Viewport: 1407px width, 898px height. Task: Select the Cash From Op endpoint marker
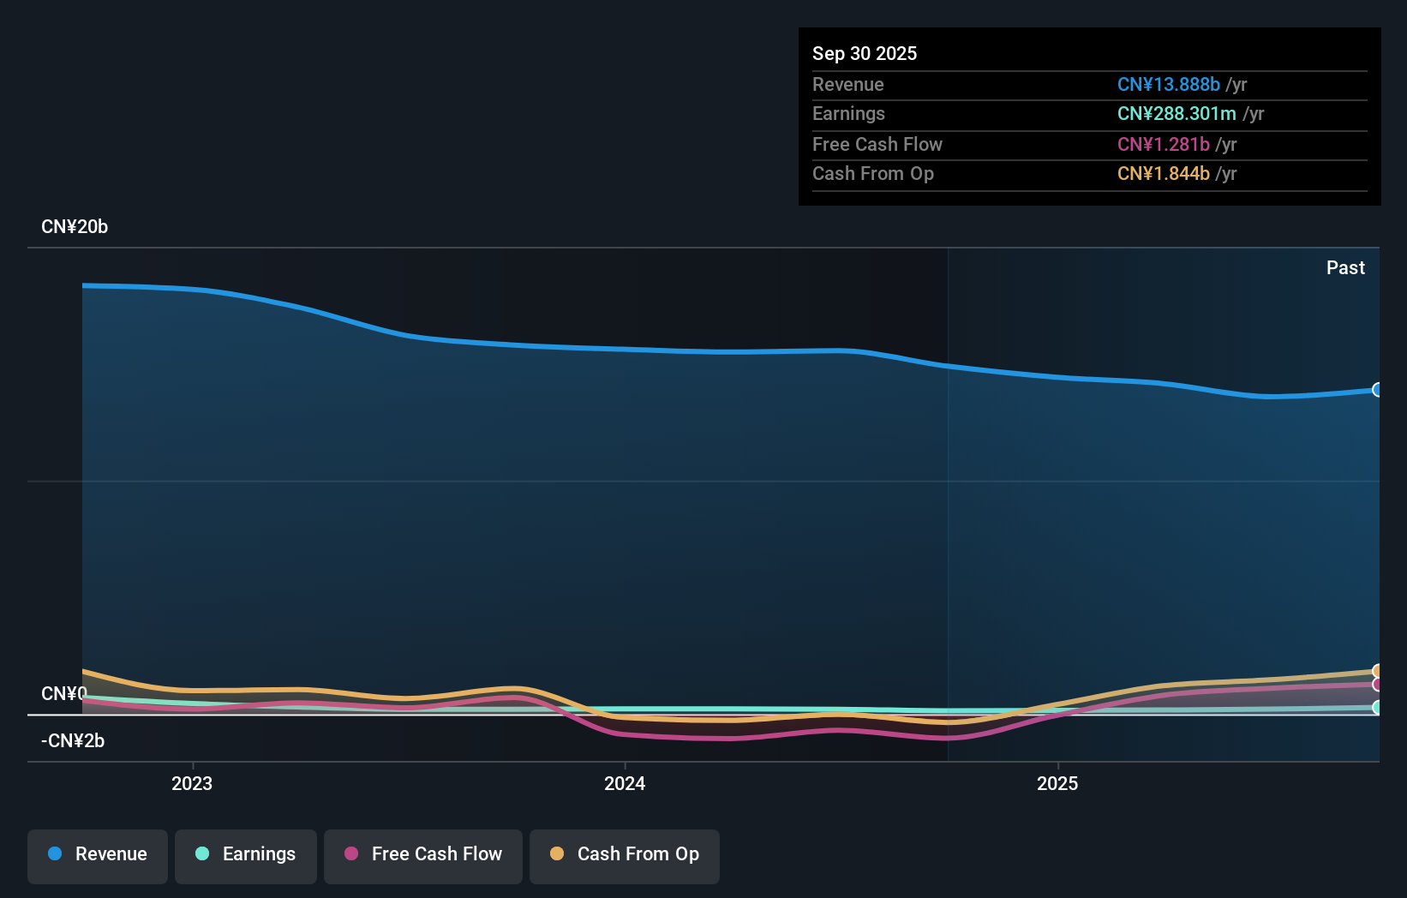tap(1377, 671)
